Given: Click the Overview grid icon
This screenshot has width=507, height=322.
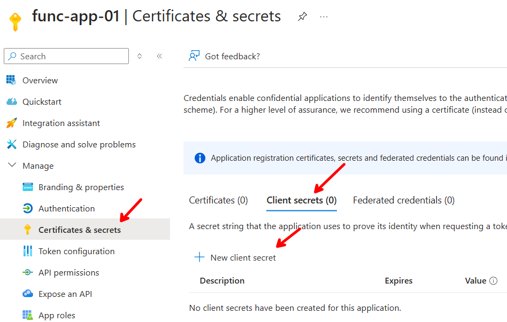Looking at the screenshot, I should coord(11,80).
